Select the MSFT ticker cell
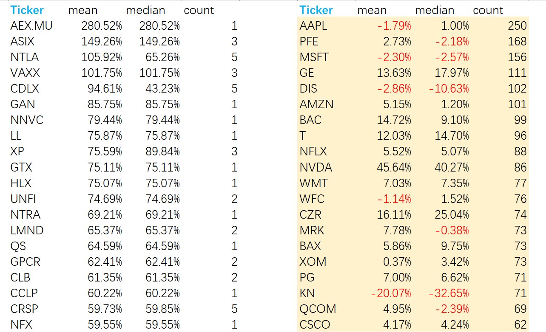Screen dimensions: 546x332 314,57
